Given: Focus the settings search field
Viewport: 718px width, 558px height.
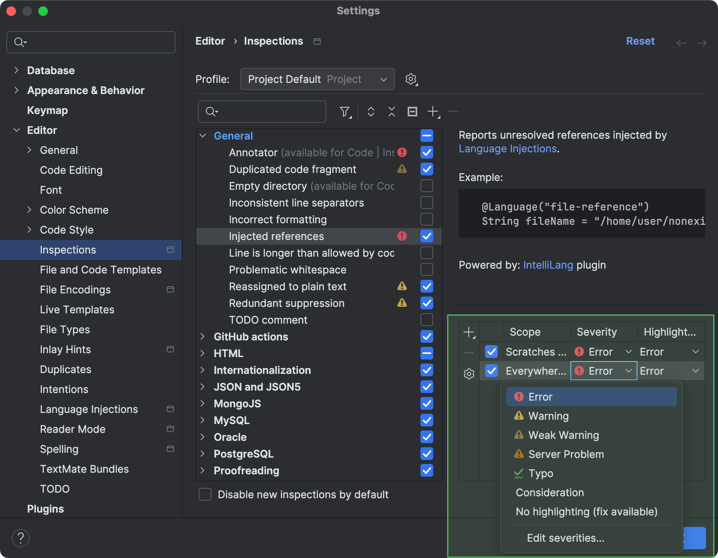Looking at the screenshot, I should click(91, 42).
